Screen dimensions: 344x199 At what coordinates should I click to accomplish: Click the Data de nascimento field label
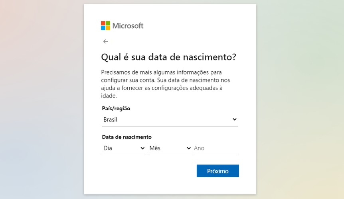[127, 137]
